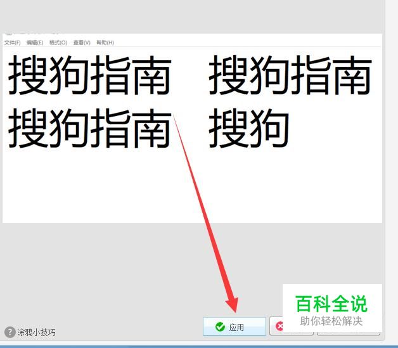Screen dimensions: 398x348
Task: Click the standalone 搜狗 text without 指南
Action: [x=248, y=128]
